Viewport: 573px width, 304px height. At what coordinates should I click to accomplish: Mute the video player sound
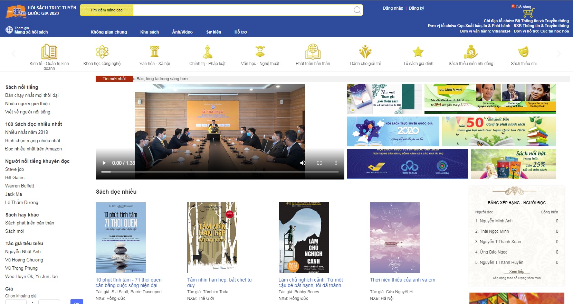[x=303, y=163]
